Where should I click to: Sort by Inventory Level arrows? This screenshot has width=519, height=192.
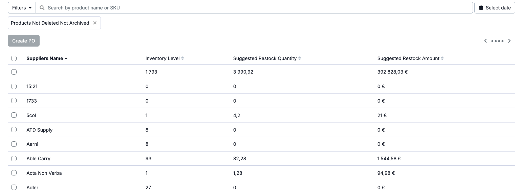pos(183,58)
